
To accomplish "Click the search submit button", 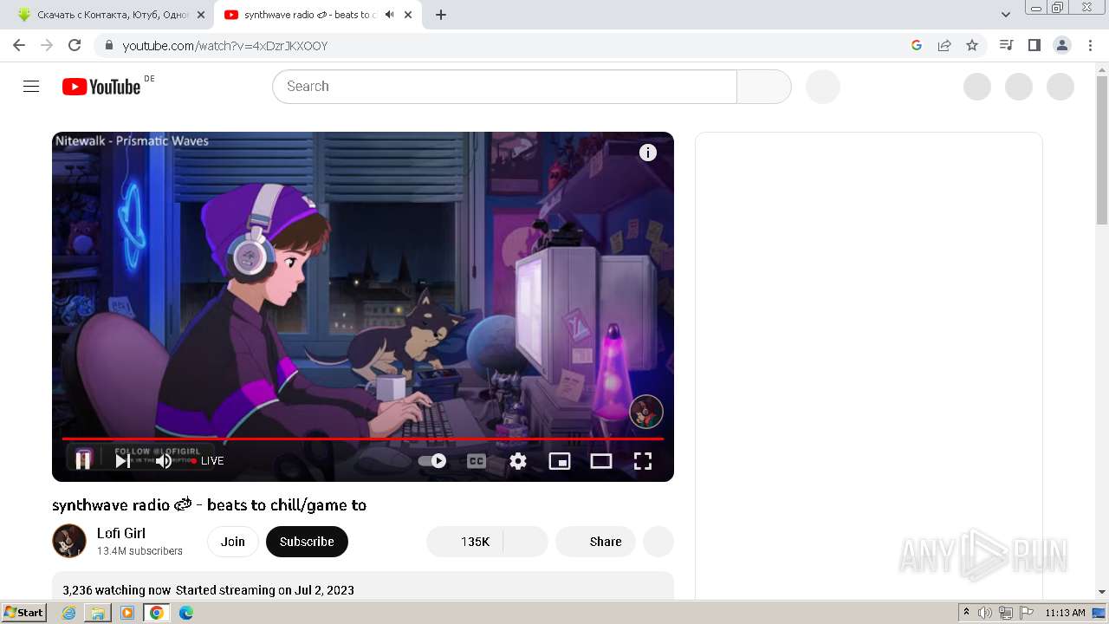I will 764,87.
